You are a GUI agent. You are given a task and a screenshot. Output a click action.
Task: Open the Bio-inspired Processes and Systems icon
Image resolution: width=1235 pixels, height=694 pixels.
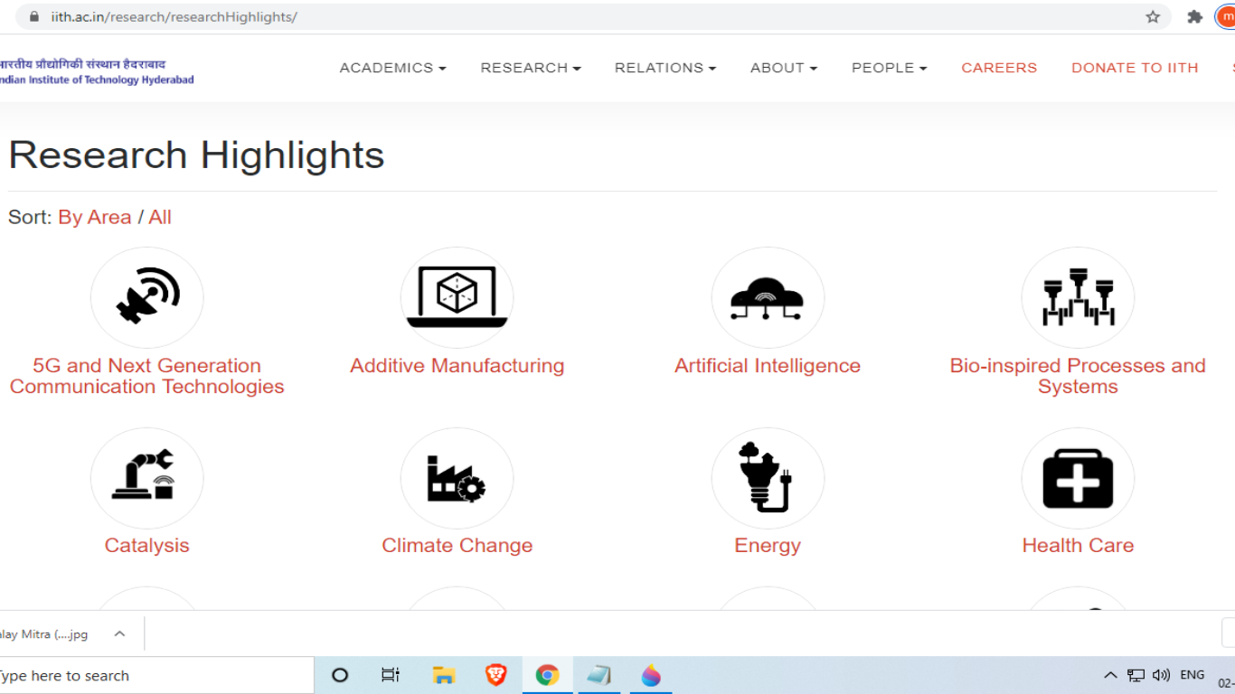tap(1078, 297)
